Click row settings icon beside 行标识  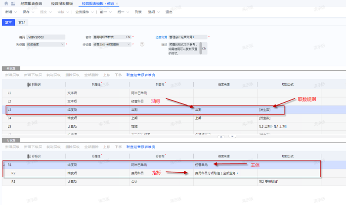(29, 155)
